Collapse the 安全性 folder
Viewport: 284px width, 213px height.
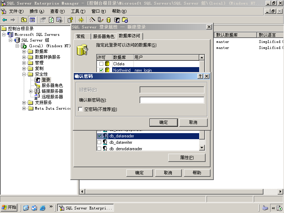[24, 74]
